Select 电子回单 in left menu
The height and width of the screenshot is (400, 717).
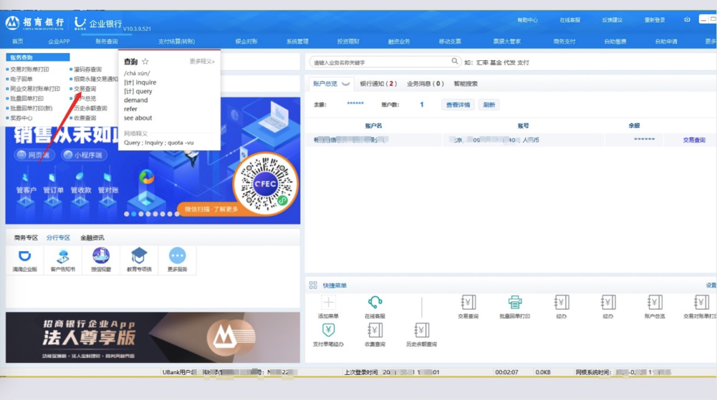coord(22,79)
